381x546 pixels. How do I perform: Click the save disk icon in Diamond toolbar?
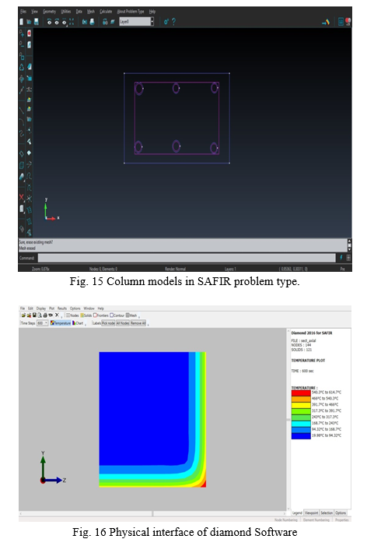point(34,315)
